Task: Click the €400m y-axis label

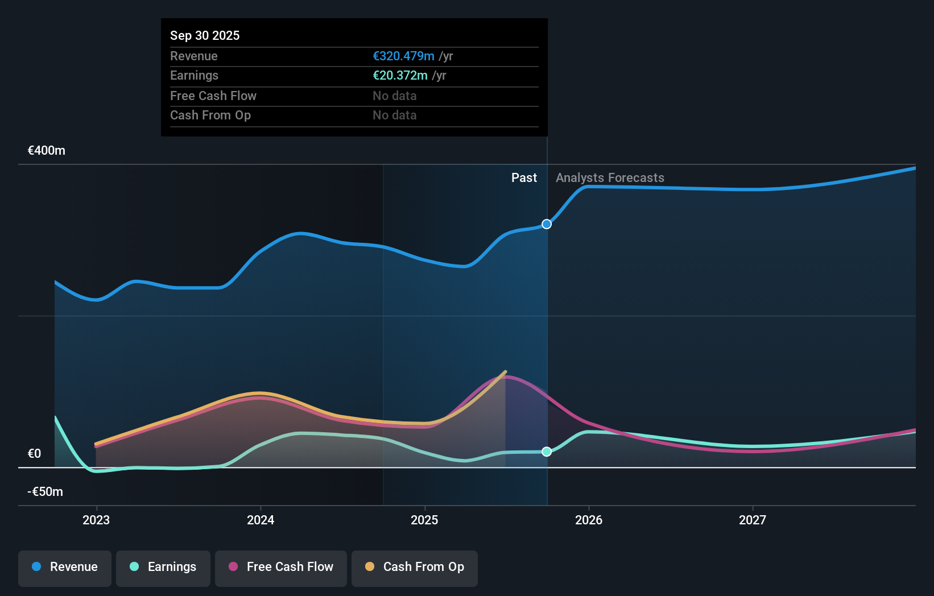Action: (x=47, y=151)
